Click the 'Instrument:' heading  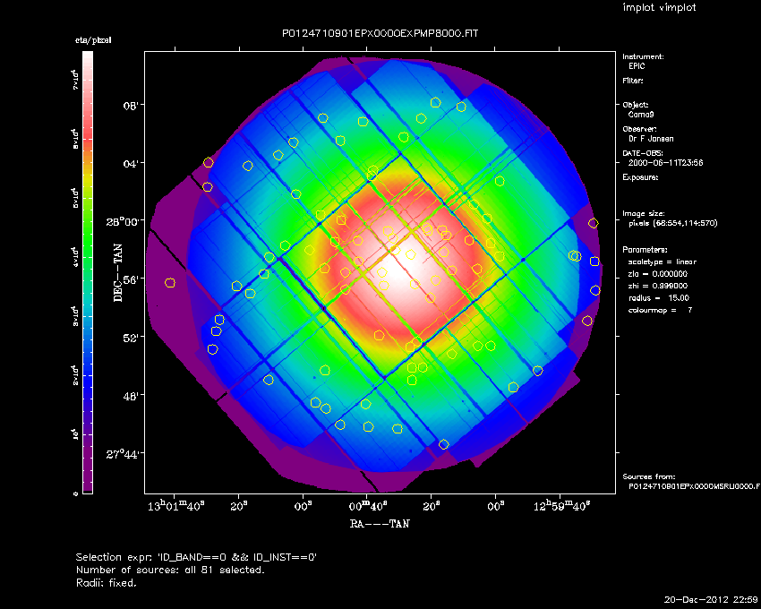643,56
